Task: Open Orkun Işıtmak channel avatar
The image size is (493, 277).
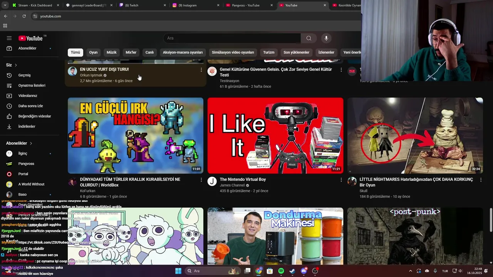Action: 72,71
